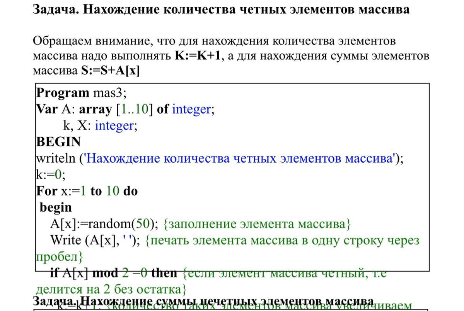Click the bold text 'K:=K+1'

(x=197, y=56)
